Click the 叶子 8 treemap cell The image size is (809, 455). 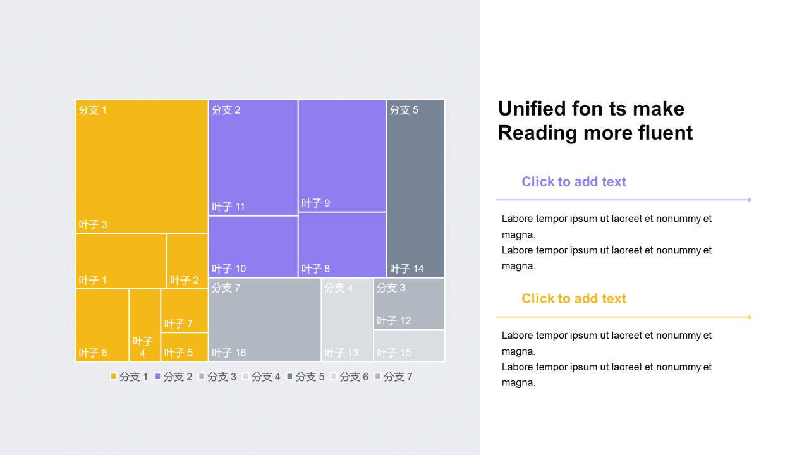(342, 245)
